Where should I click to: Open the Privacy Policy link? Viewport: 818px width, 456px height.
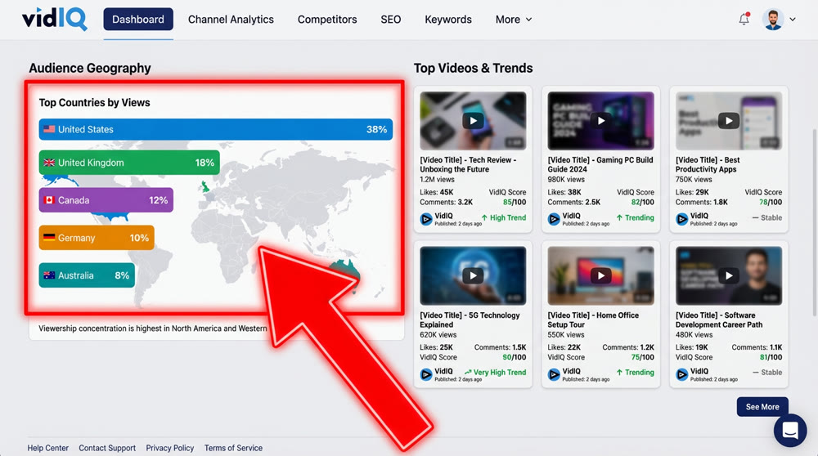pyautogui.click(x=169, y=448)
